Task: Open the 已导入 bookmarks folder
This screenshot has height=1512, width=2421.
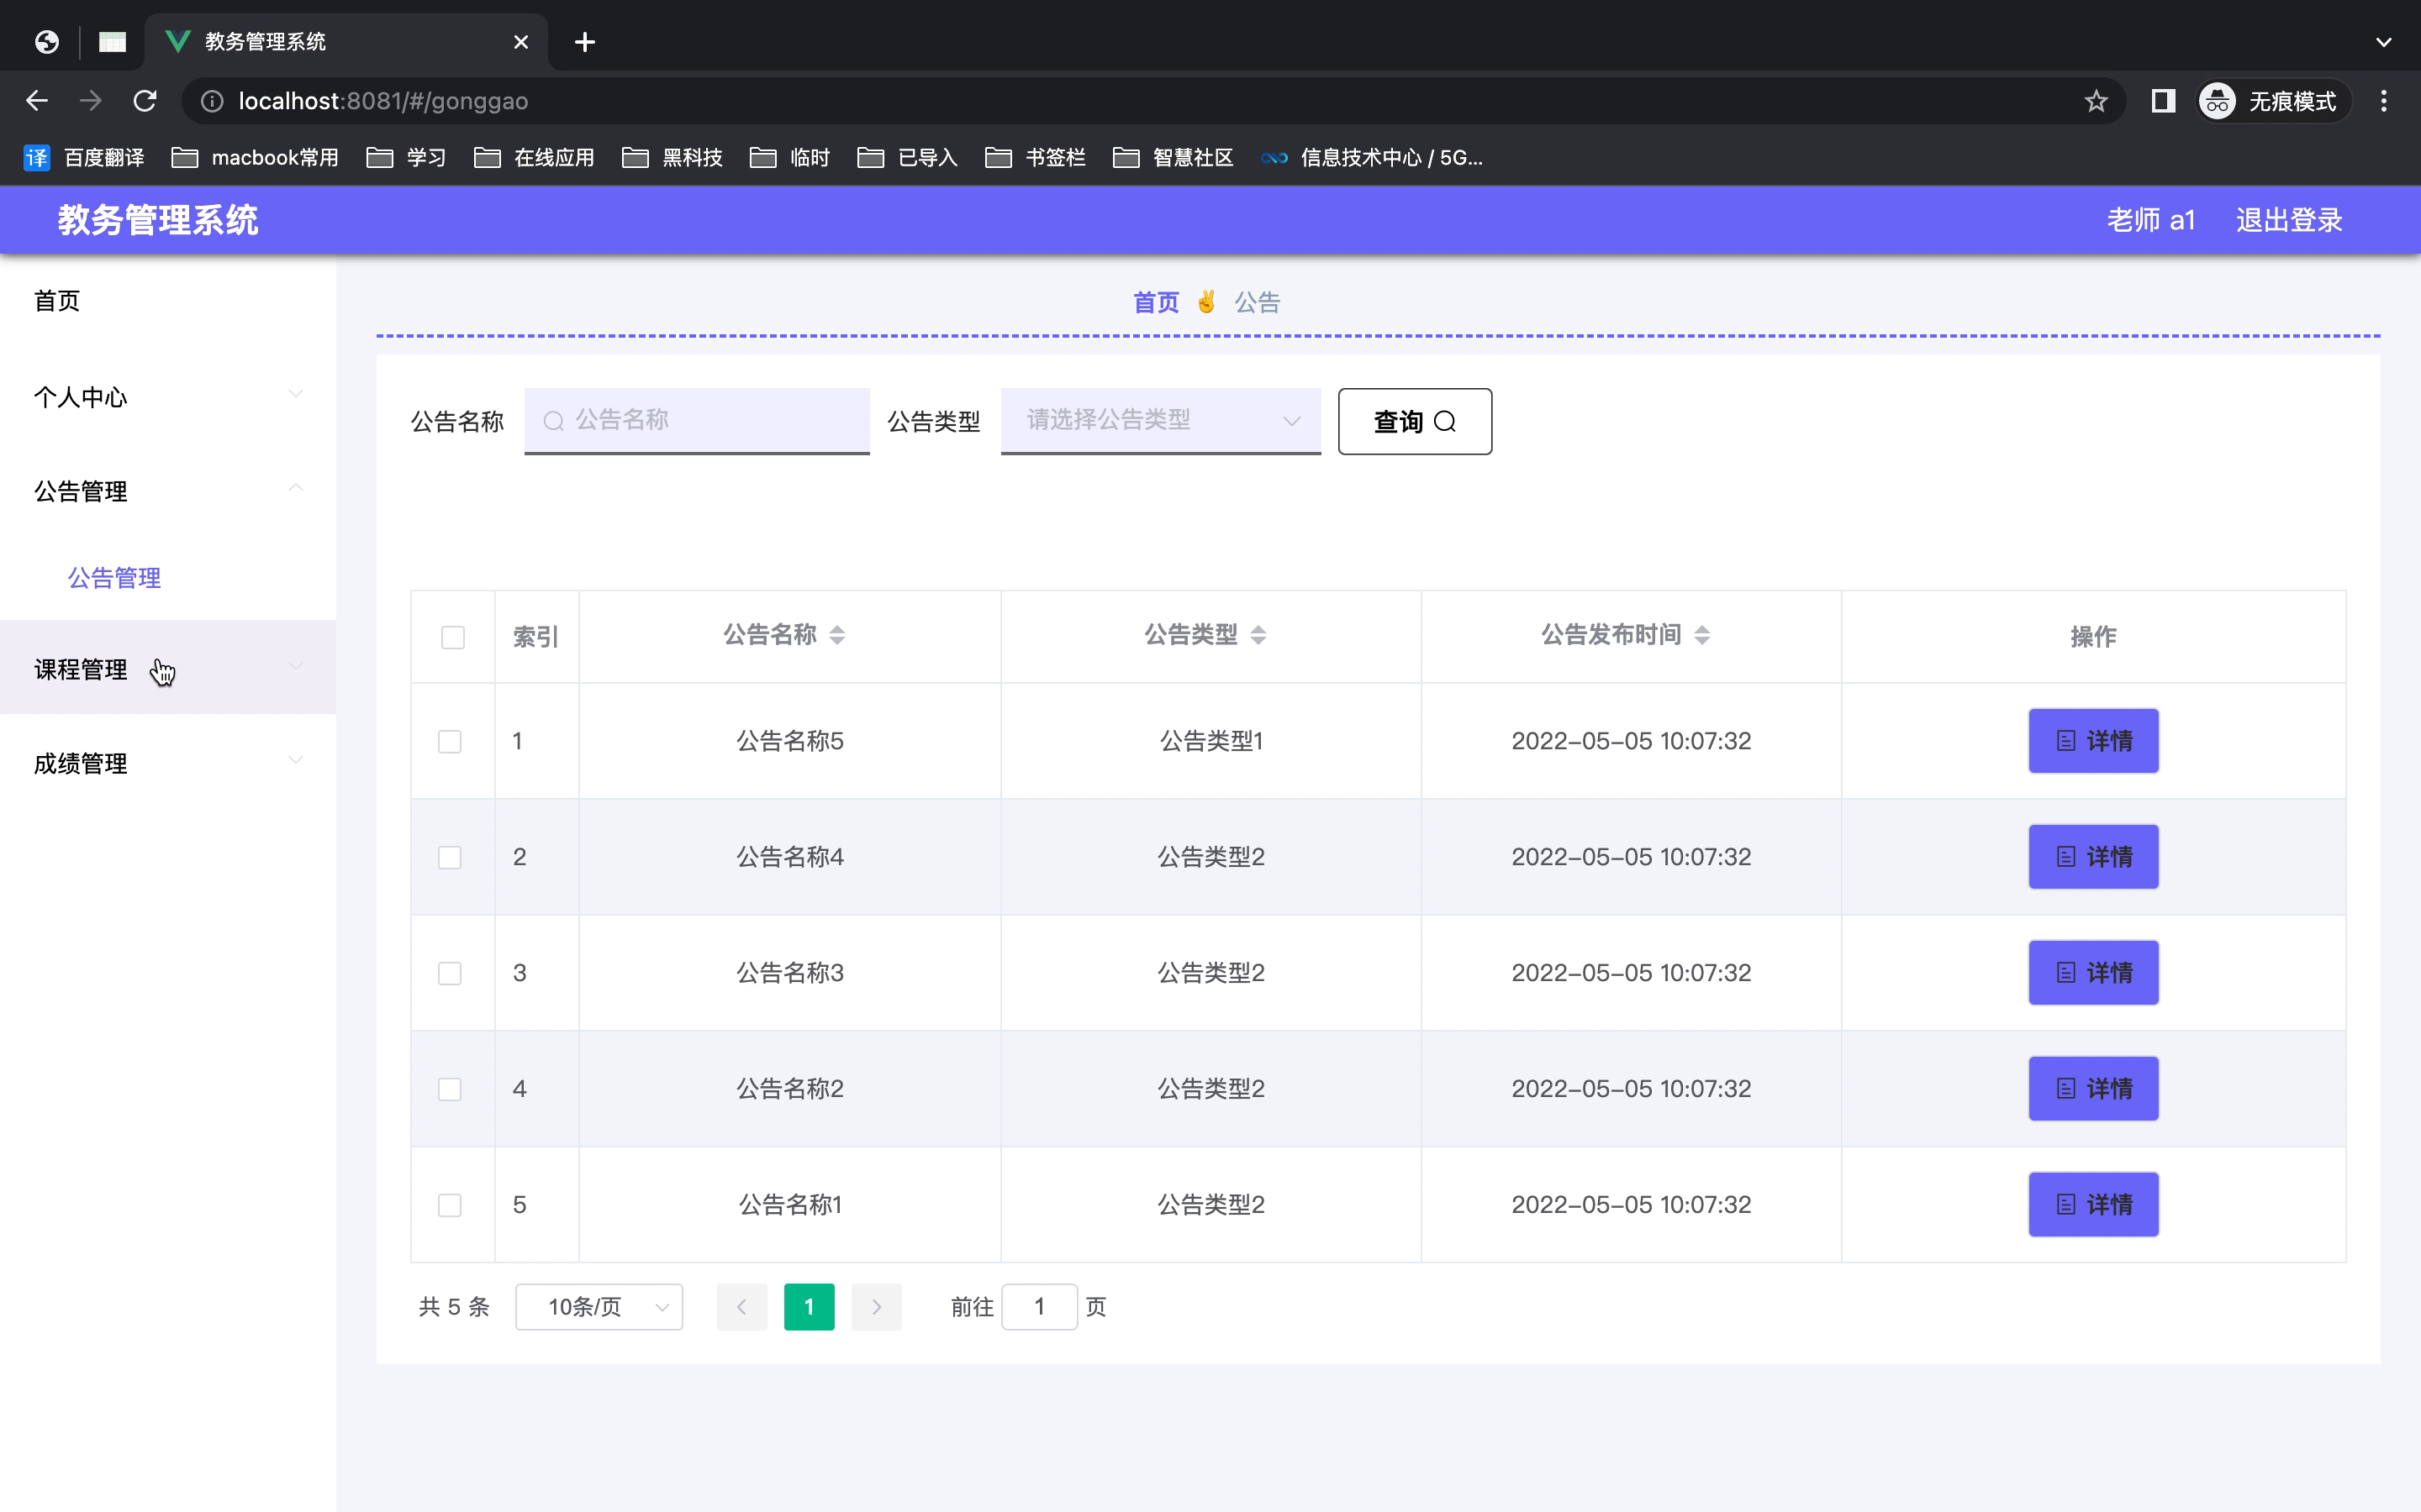Action: pos(909,158)
